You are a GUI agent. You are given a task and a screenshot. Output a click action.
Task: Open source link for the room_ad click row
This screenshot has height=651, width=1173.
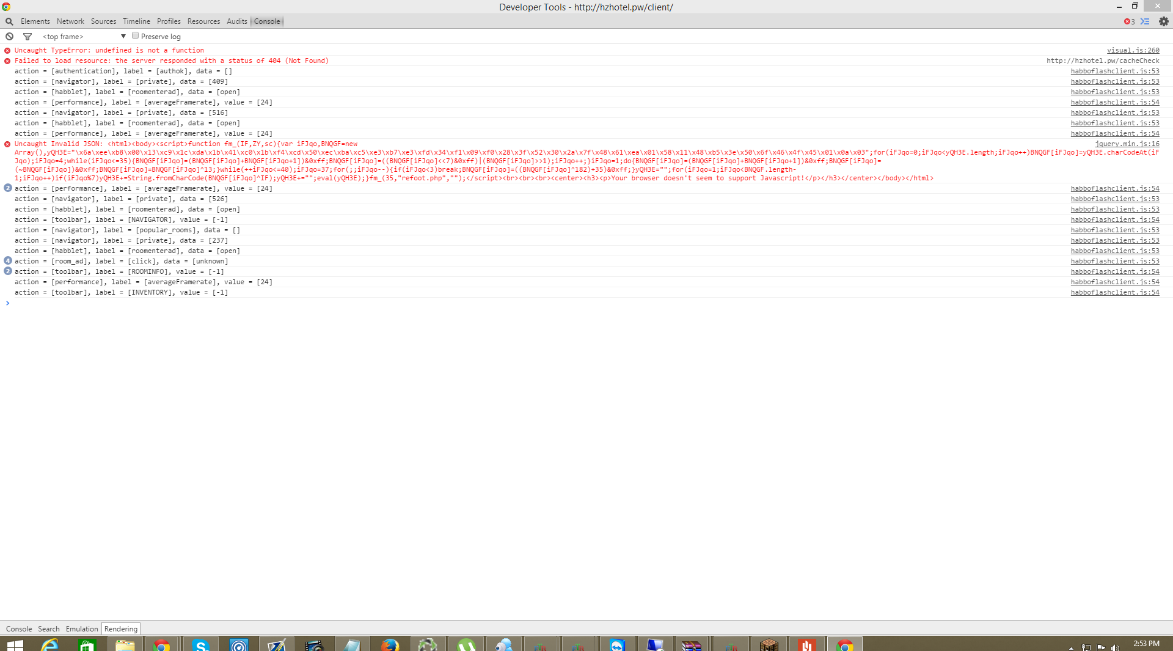pos(1114,262)
